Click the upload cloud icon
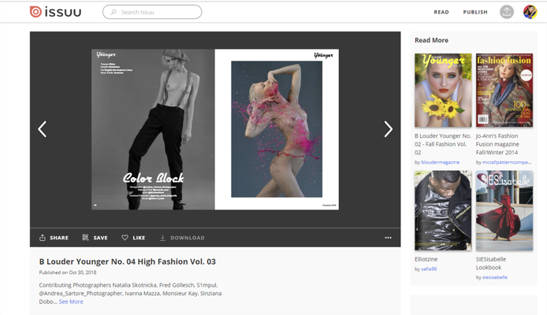547x315 pixels. pyautogui.click(x=507, y=12)
